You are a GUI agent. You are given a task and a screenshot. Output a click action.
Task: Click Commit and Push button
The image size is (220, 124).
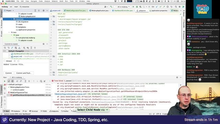click(x=24, y=73)
